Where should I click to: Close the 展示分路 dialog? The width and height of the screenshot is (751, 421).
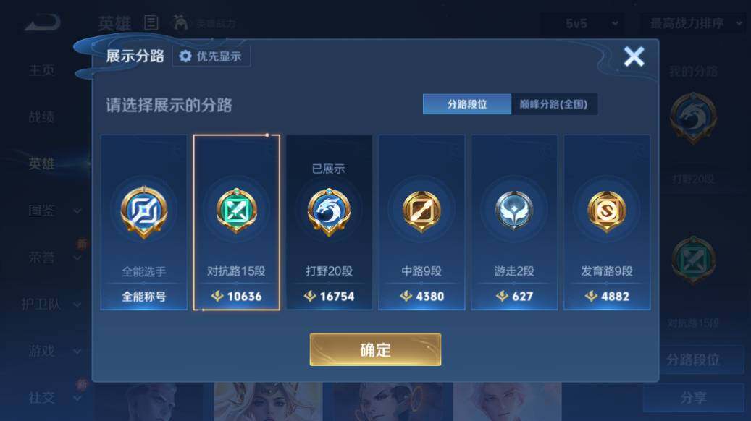click(x=634, y=56)
